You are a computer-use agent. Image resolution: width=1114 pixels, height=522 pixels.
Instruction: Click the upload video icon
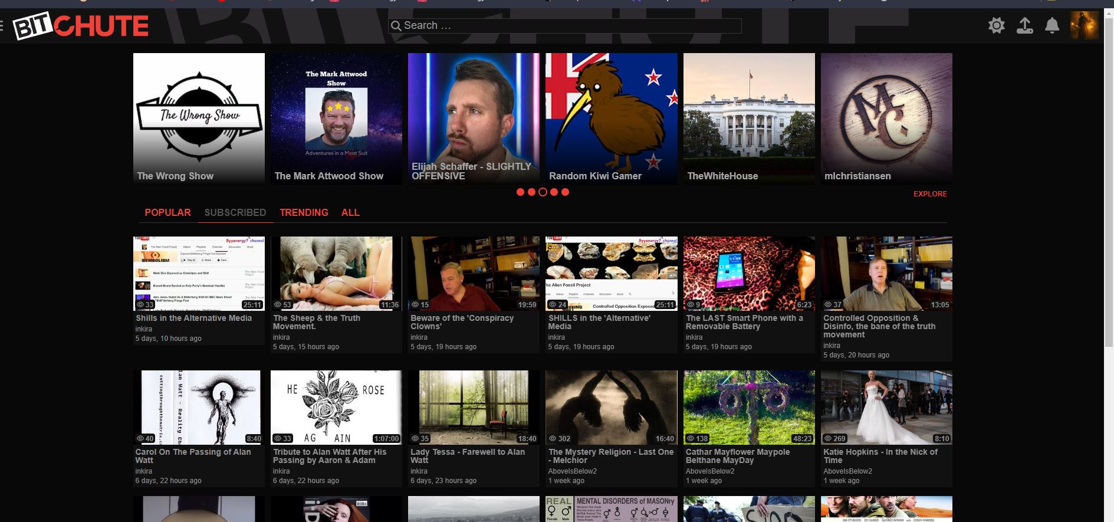[x=1025, y=25]
